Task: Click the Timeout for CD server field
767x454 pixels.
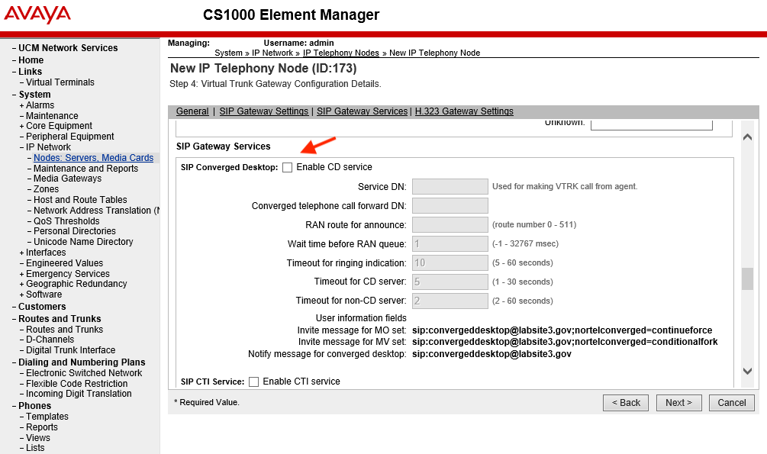Action: pyautogui.click(x=450, y=282)
